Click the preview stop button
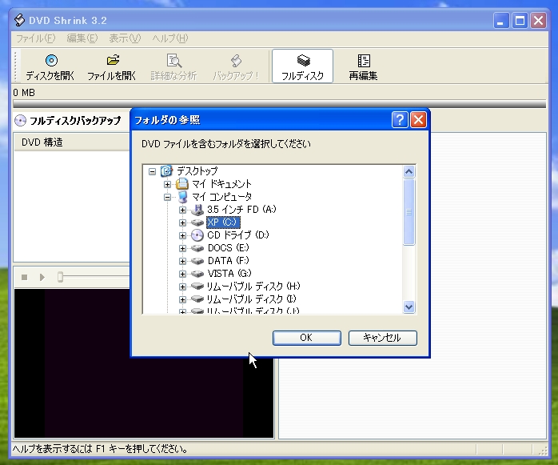The image size is (558, 465). point(24,277)
